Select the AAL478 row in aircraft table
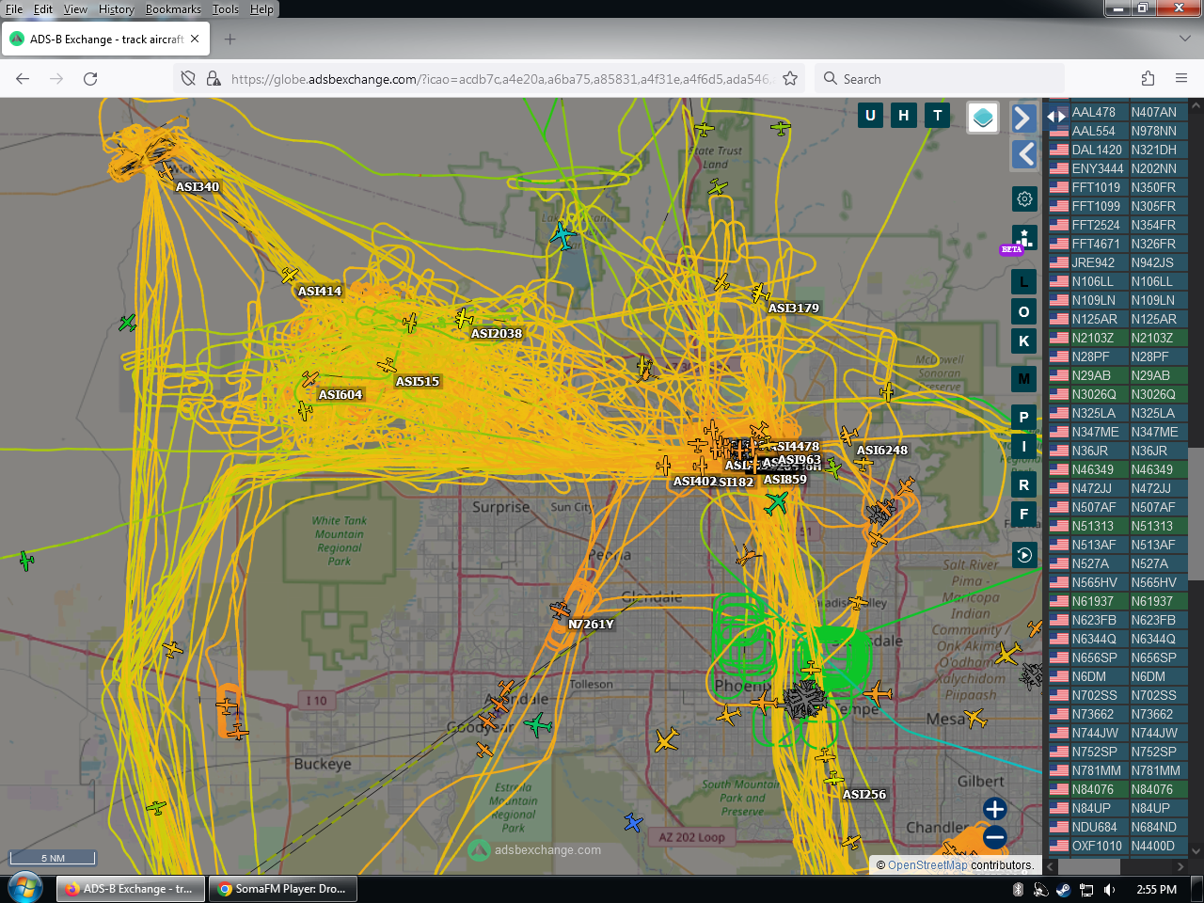Image resolution: width=1204 pixels, height=903 pixels. [x=1118, y=112]
